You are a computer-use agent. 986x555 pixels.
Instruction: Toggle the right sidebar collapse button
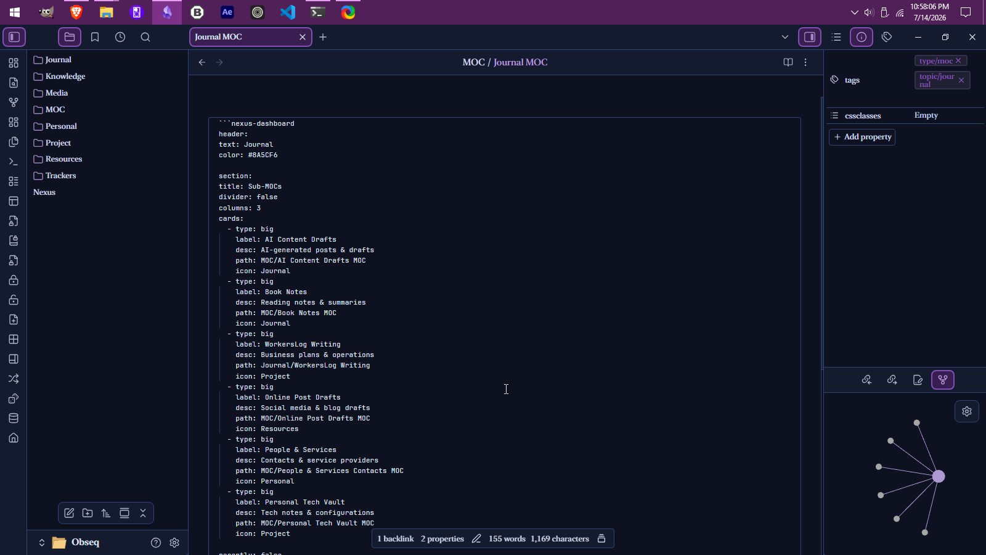pos(810,37)
